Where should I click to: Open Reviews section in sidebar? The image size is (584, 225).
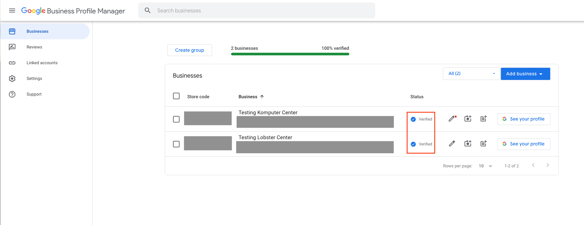tap(45, 47)
